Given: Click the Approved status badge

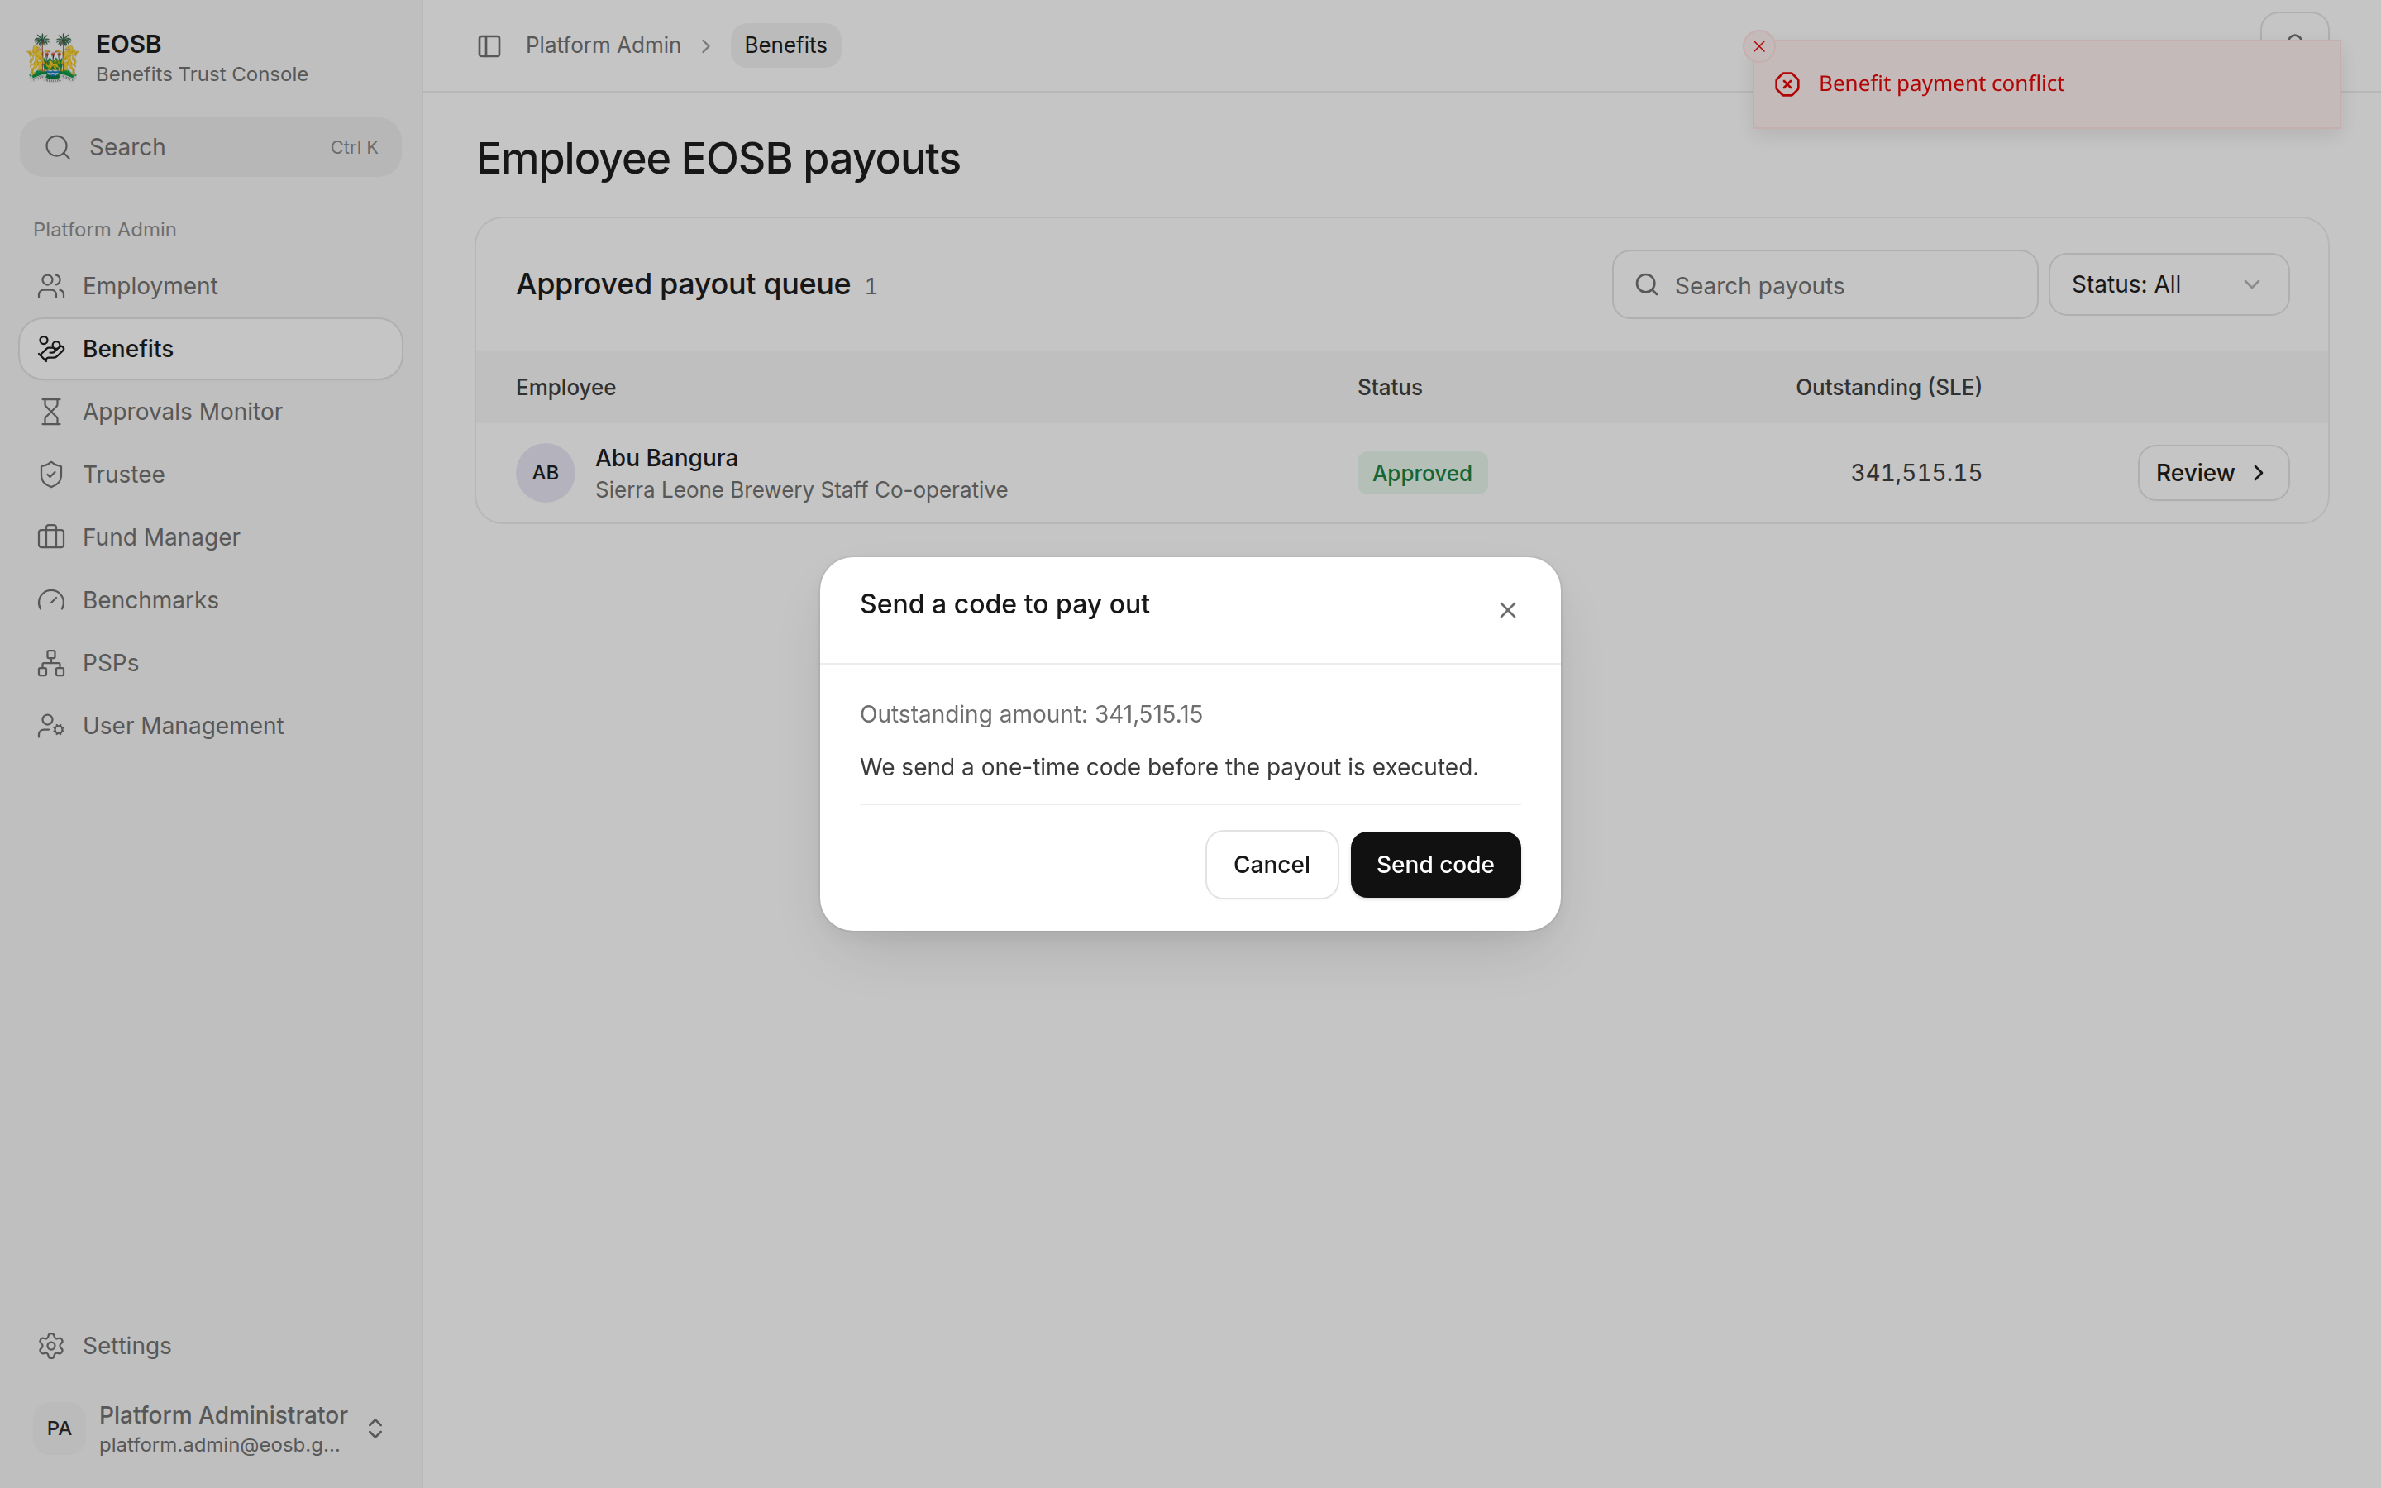Looking at the screenshot, I should tap(1422, 474).
